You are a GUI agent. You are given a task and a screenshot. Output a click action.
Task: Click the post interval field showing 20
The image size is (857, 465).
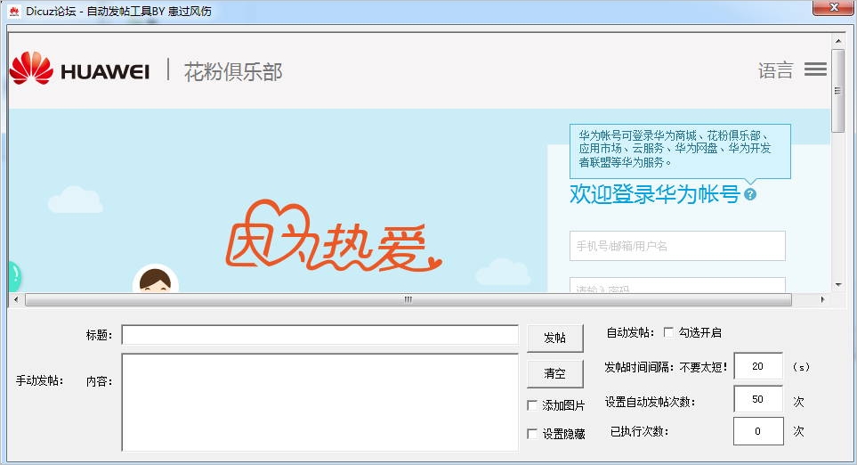point(758,366)
